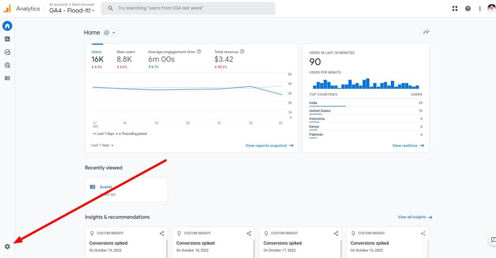The width and height of the screenshot is (496, 258).
Task: Follow the View reports snapshot link
Action: pyautogui.click(x=269, y=145)
